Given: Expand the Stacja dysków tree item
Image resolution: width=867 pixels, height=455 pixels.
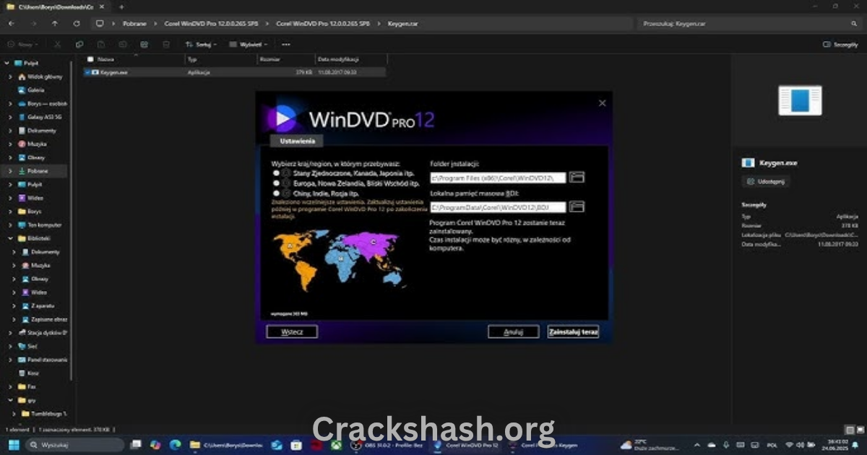Looking at the screenshot, I should click(10, 333).
